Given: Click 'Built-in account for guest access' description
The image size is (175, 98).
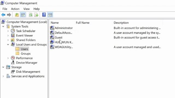Looking at the screenshot, I should tap(137, 38).
